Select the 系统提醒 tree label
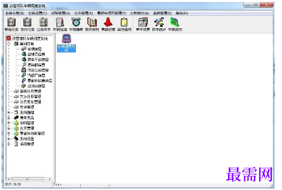The width and height of the screenshot is (282, 190). coord(27,112)
